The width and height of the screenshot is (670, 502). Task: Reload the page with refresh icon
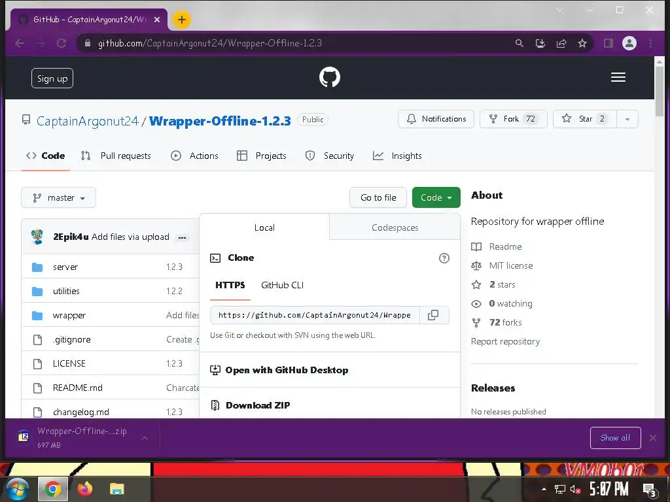[62, 43]
